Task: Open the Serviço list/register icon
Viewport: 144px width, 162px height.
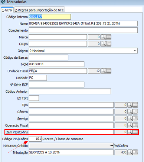Action: click(135, 118)
